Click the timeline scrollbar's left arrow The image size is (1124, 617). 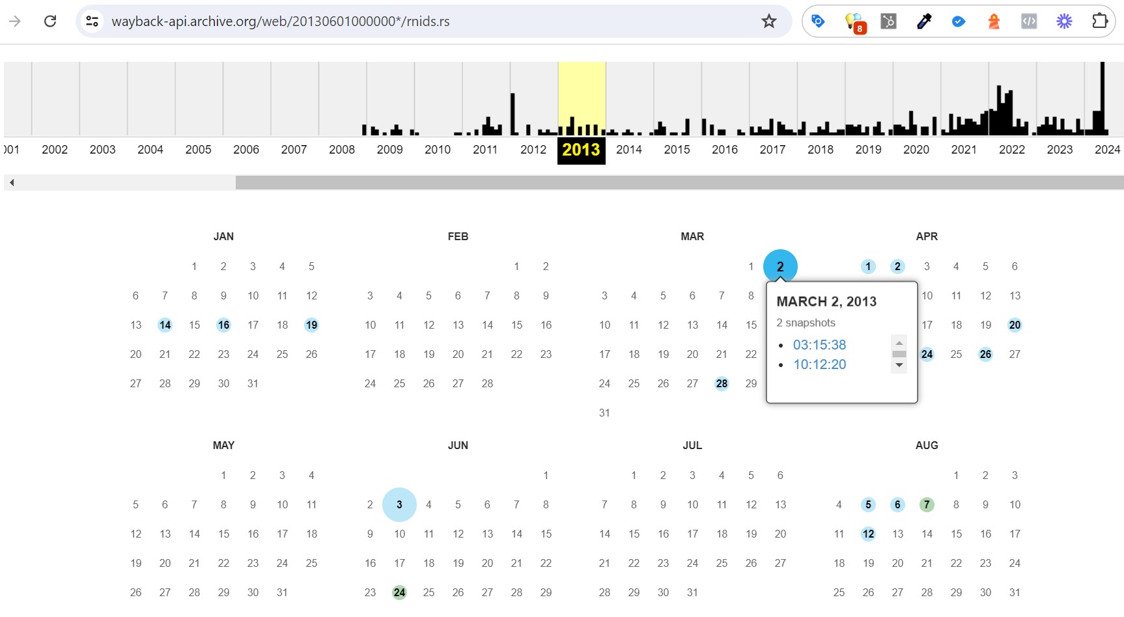pos(12,183)
